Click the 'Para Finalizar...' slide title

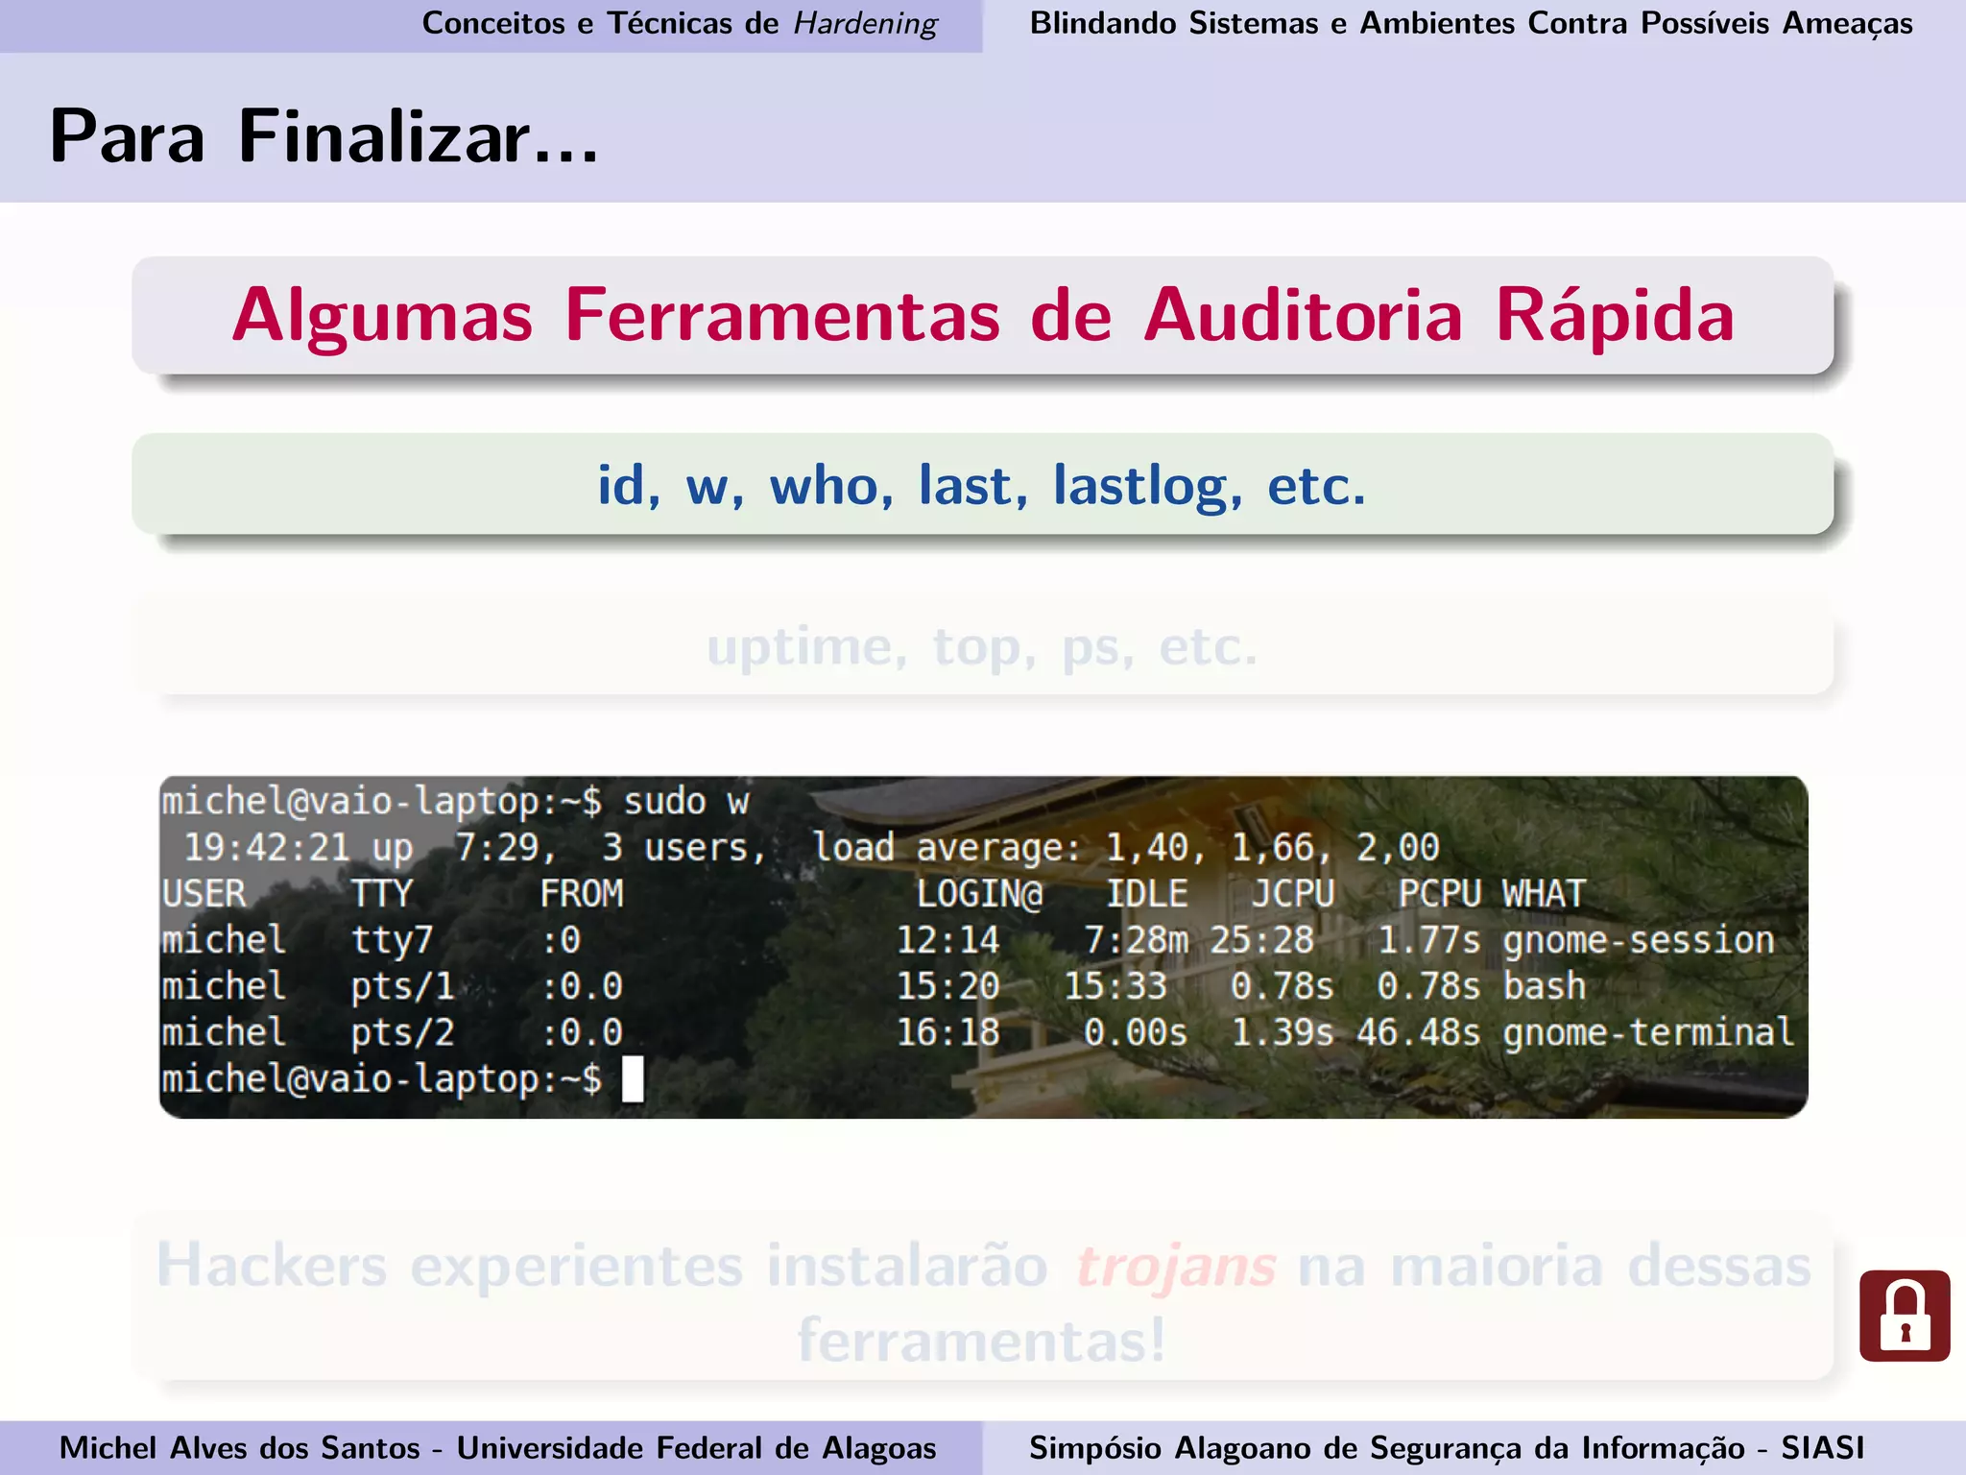324,135
